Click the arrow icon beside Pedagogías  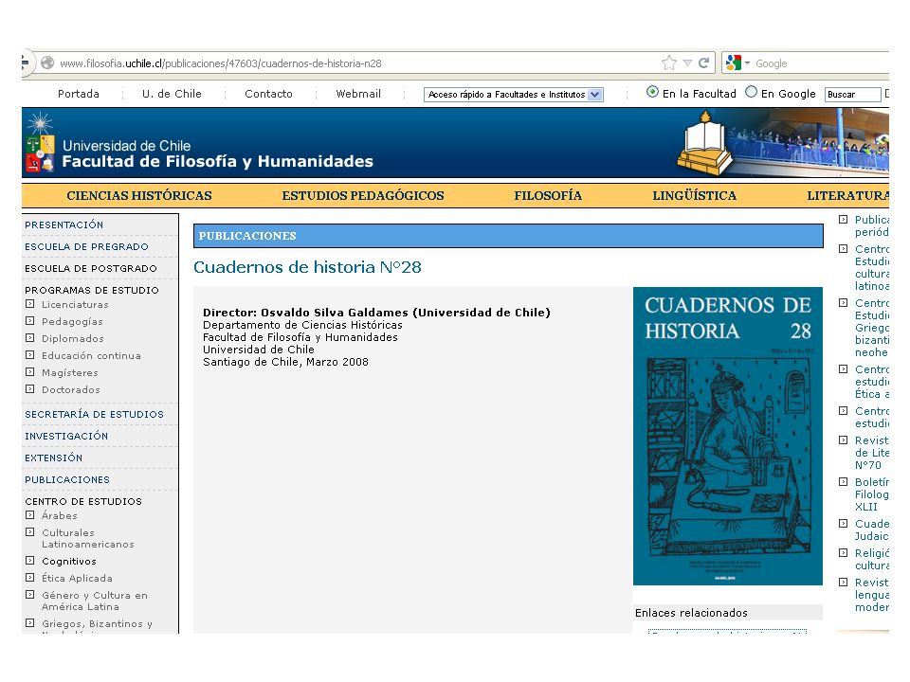coord(30,320)
